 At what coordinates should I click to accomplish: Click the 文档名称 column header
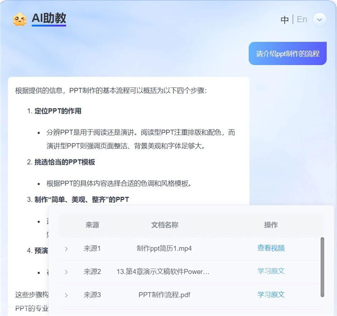[x=164, y=225]
